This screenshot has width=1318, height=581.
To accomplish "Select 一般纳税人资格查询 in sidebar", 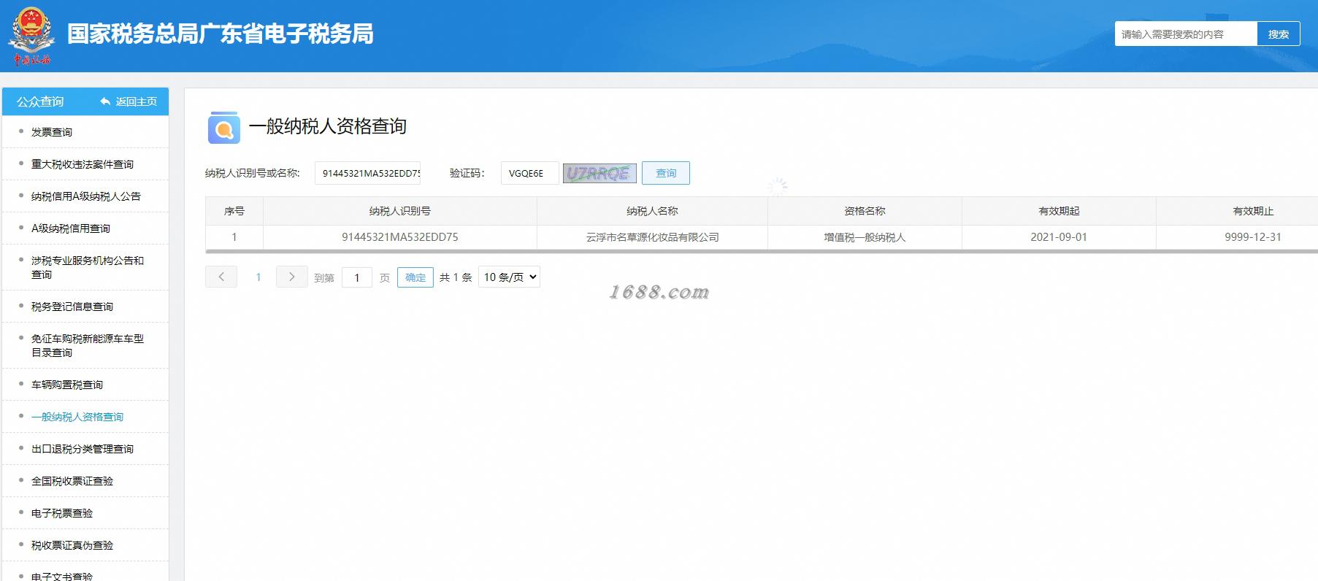I will (77, 417).
